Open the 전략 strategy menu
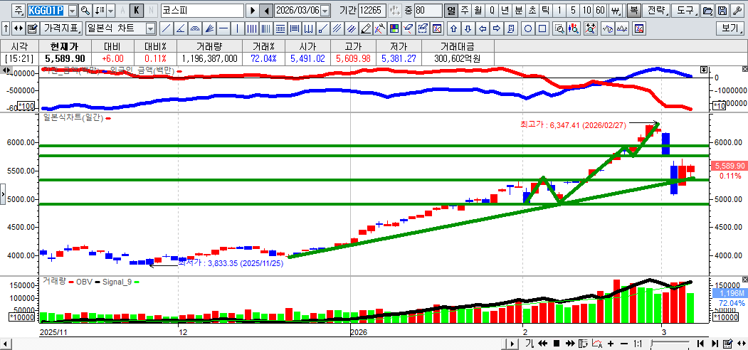Image resolution: width=748 pixels, height=350 pixels. (x=658, y=11)
